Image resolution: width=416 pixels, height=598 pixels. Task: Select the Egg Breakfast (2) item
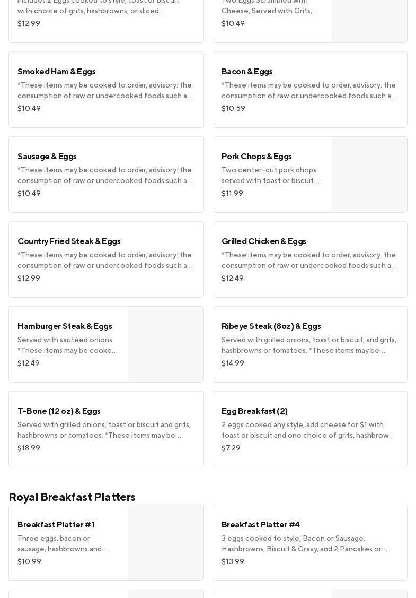[309, 429]
